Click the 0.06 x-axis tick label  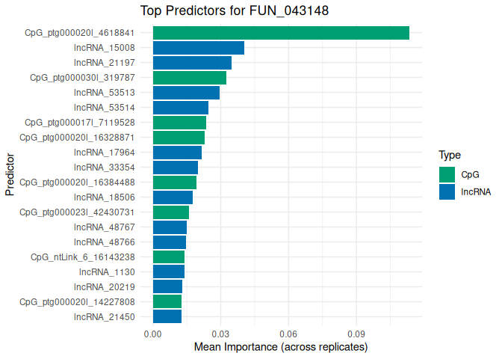(288, 334)
